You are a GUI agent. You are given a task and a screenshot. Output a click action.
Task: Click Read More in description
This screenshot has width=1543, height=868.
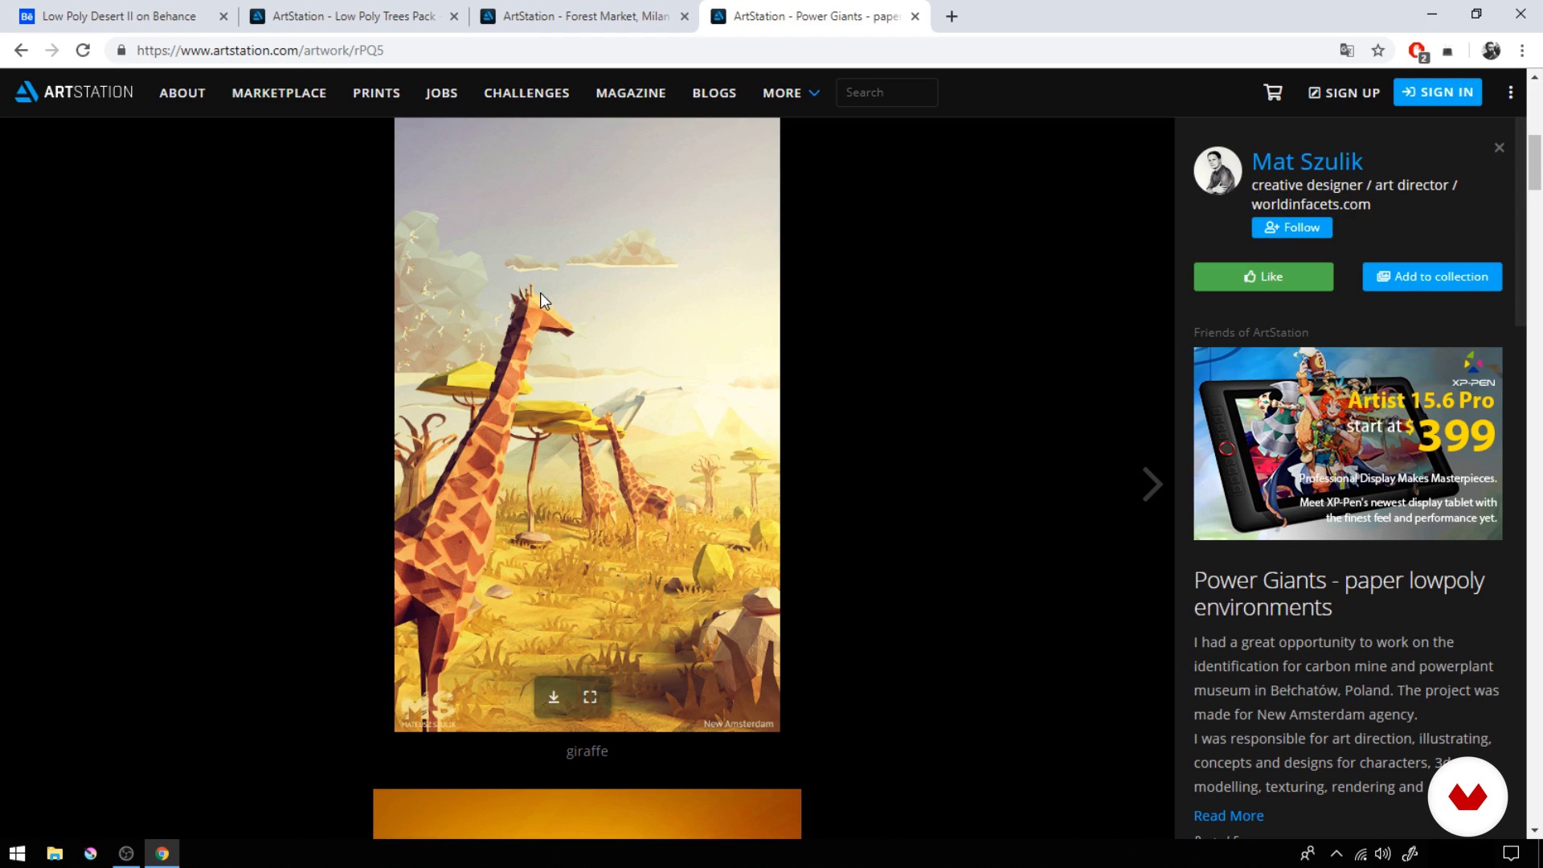(1228, 816)
